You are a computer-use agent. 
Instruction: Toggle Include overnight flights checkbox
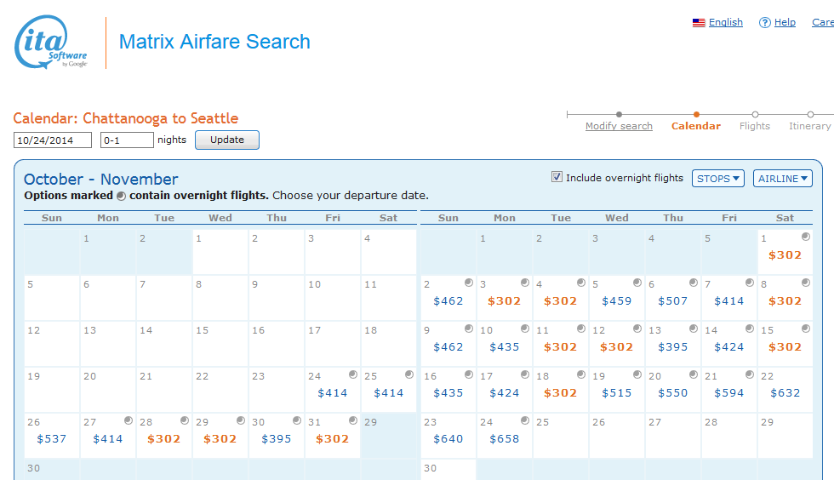coord(557,177)
